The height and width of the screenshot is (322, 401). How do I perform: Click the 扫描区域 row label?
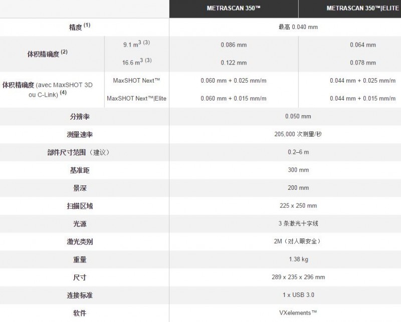point(80,206)
